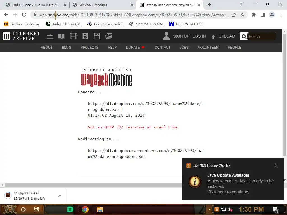Screen dimensions: 287x215
Task: View site information via lock icon
Action: point(35,15)
